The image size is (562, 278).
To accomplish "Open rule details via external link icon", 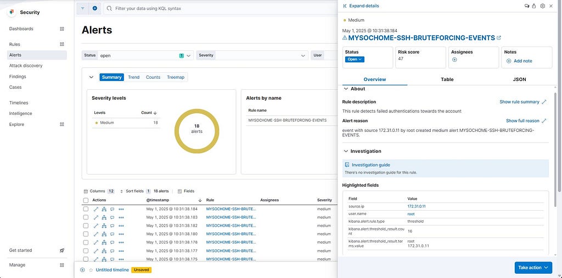I will click(498, 38).
